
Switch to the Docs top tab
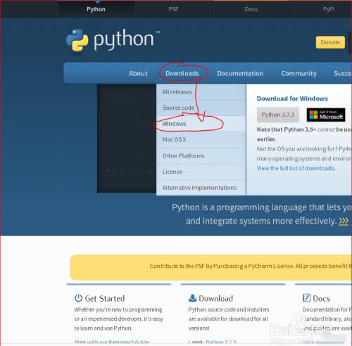(251, 9)
